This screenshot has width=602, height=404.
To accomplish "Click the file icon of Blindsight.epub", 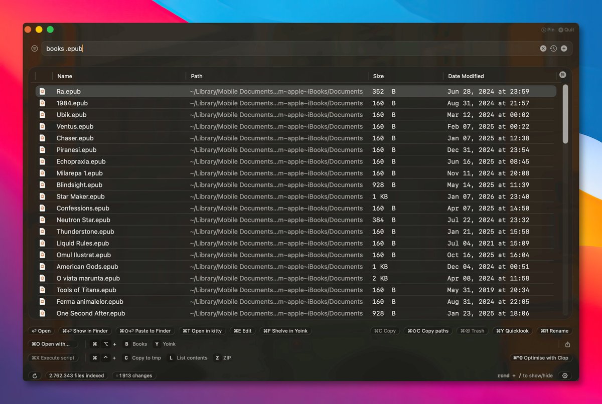I will [x=43, y=185].
